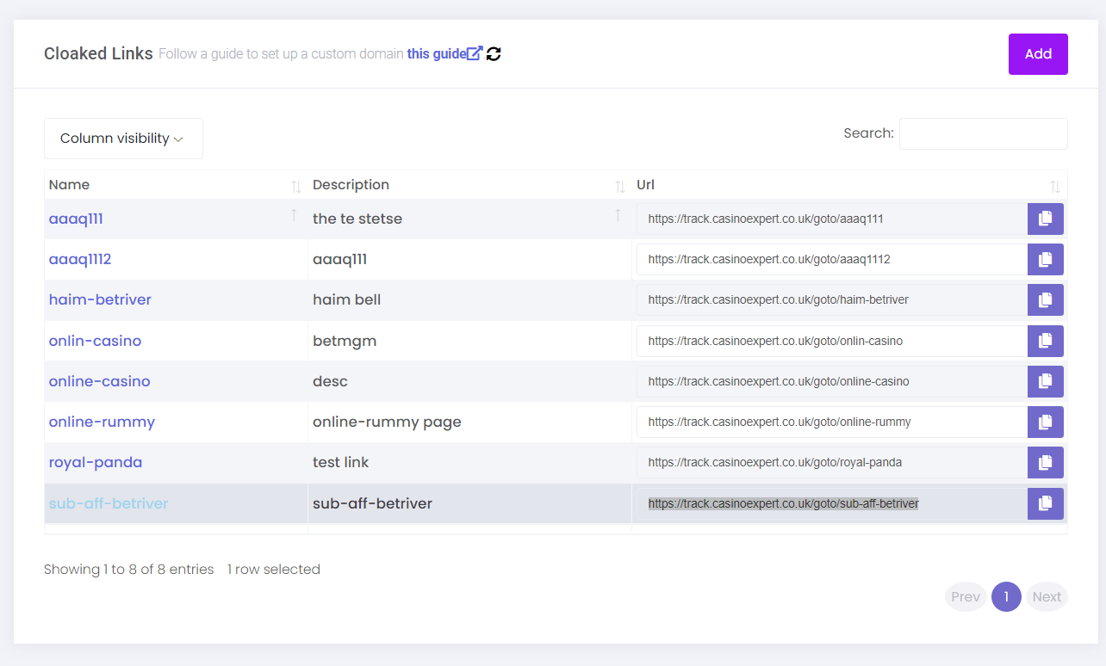Sort table by the Url column

pos(849,185)
